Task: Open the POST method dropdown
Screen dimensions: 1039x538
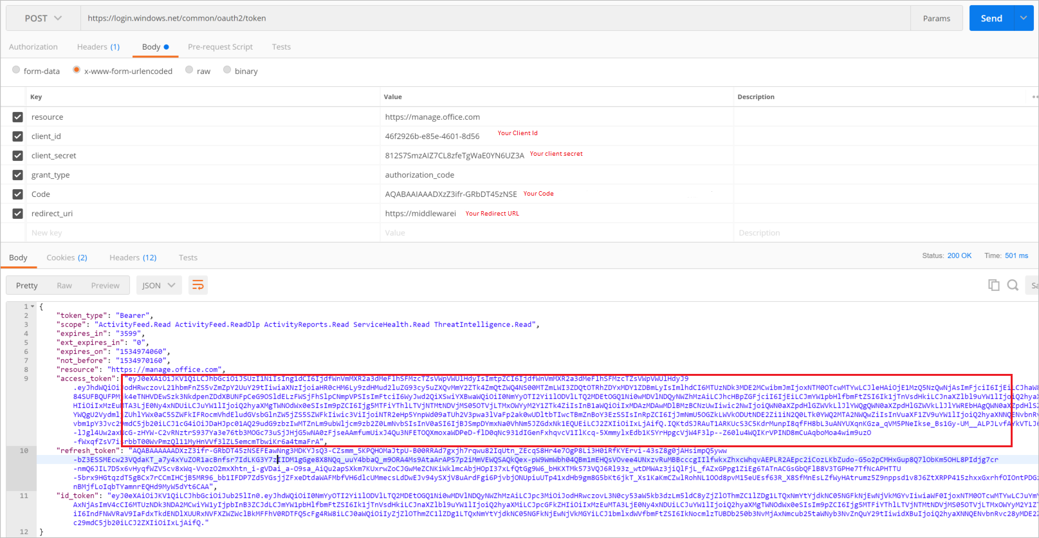Action: 43,18
